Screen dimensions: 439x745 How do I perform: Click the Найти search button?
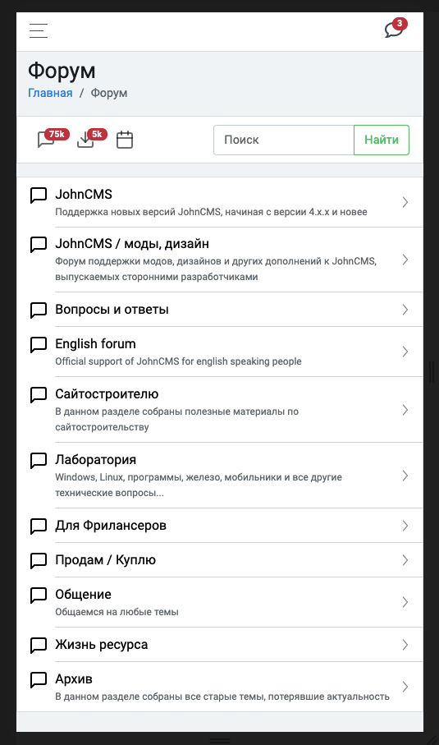382,140
